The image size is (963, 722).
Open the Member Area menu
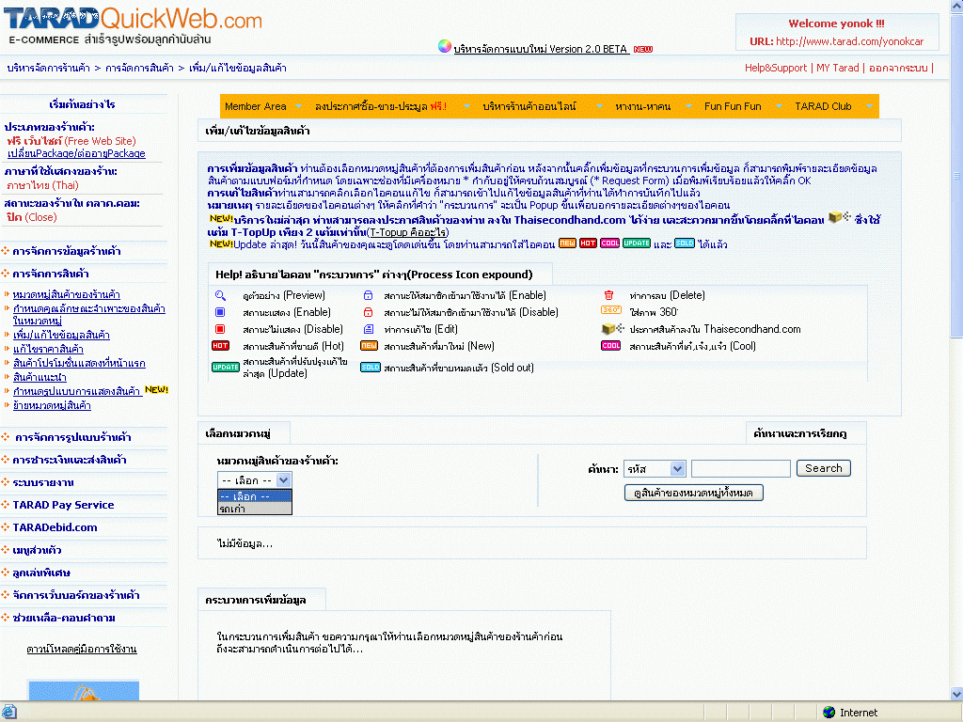tap(255, 106)
